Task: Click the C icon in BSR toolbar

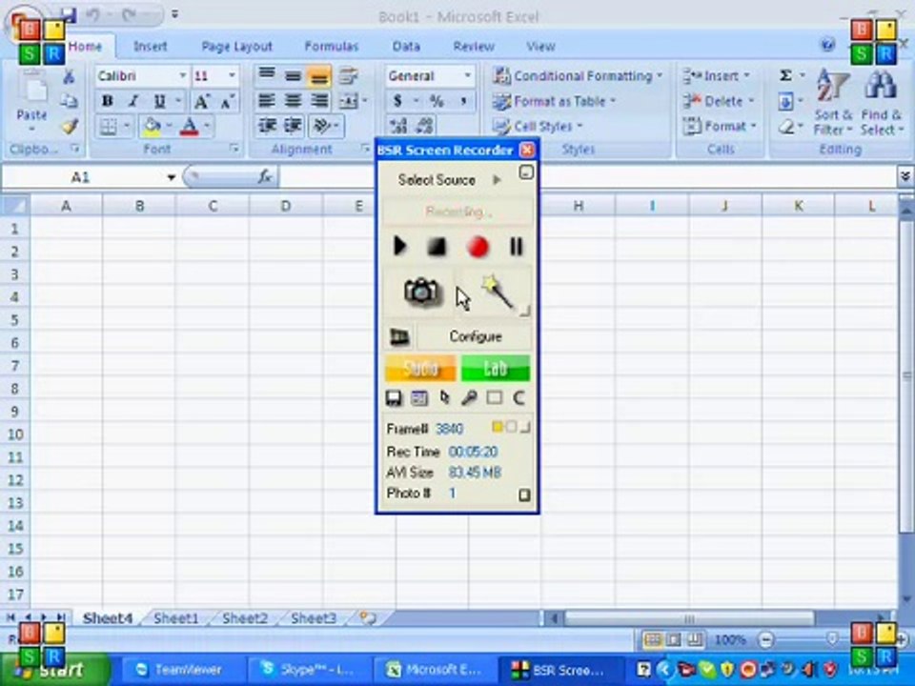Action: click(x=518, y=398)
